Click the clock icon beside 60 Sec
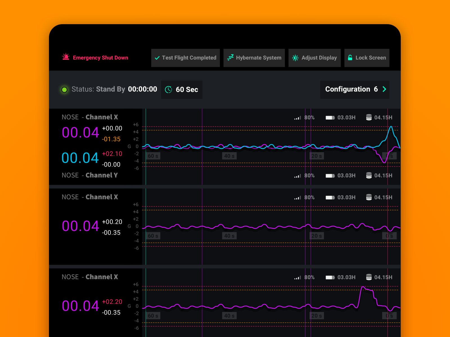The image size is (450, 337). tap(168, 89)
